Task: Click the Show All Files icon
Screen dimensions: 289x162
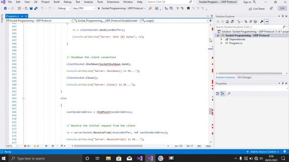Action: (255, 22)
